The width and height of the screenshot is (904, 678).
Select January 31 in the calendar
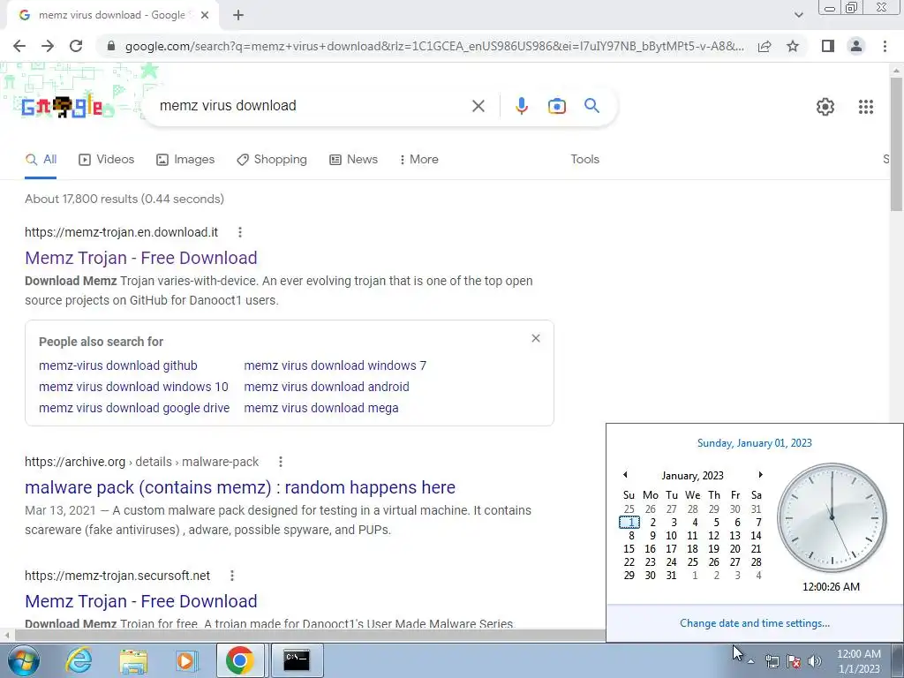click(671, 576)
